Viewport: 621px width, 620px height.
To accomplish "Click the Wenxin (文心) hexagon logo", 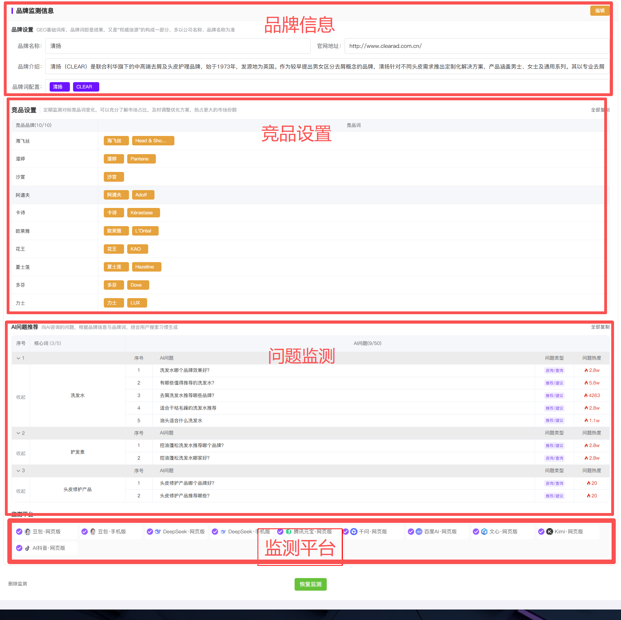I will [484, 532].
